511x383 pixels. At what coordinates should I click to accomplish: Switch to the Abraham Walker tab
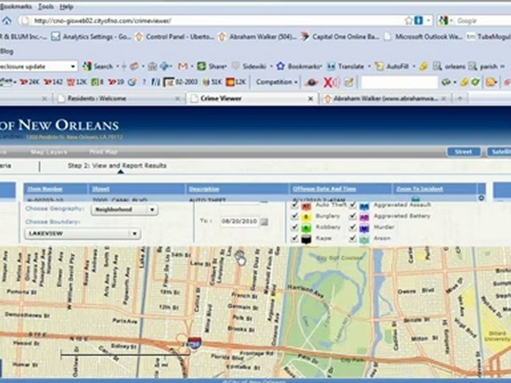click(385, 98)
